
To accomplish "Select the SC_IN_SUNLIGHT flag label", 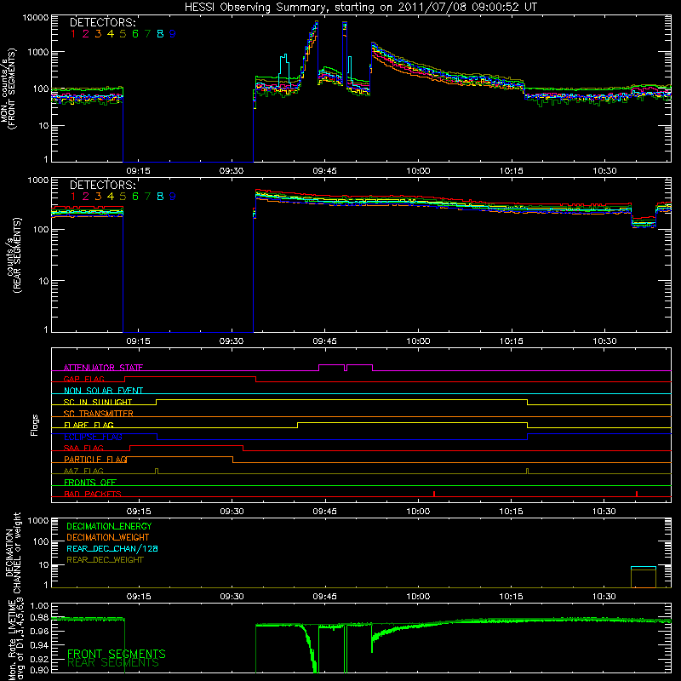I will pos(98,402).
